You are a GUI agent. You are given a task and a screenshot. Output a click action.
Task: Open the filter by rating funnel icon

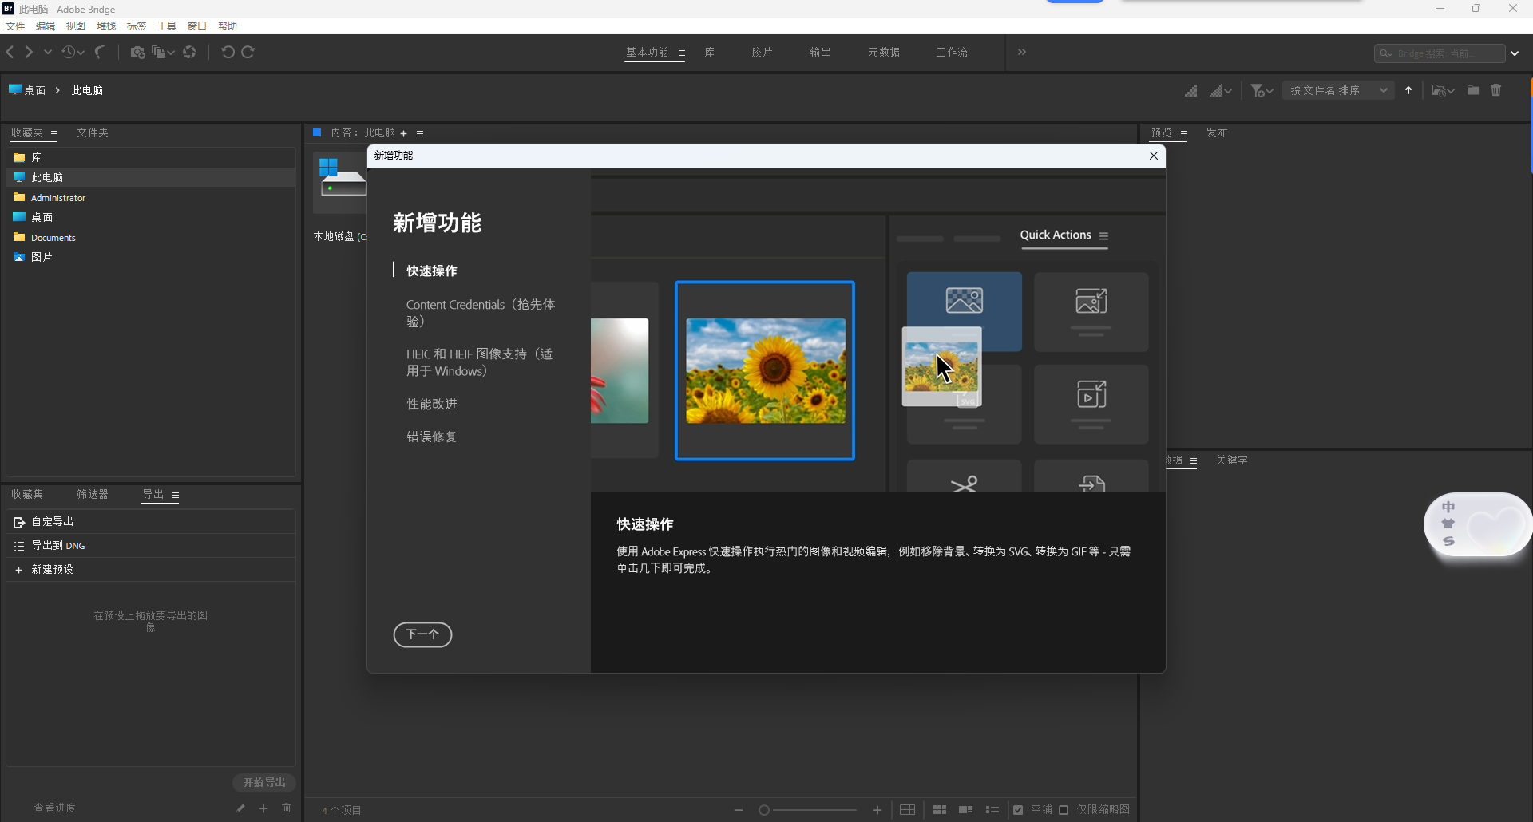tap(1258, 90)
